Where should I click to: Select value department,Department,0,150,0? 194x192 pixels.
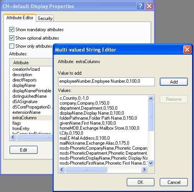[88, 108]
